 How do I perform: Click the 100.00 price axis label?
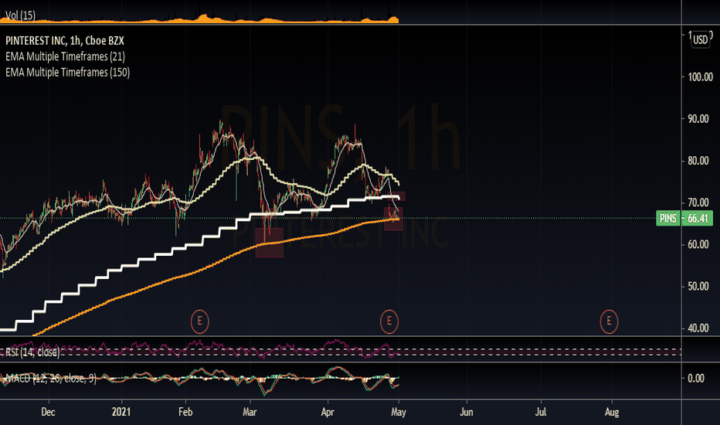pyautogui.click(x=700, y=77)
